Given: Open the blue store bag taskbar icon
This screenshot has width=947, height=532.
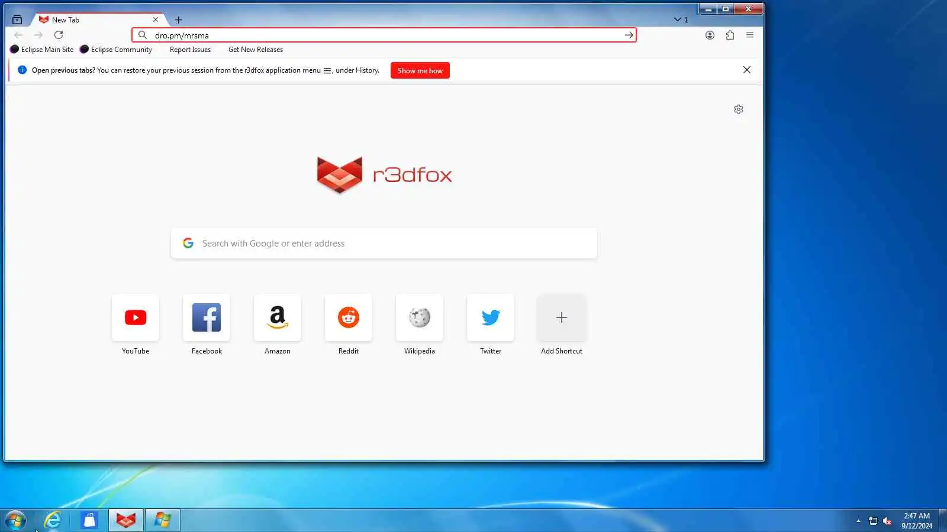Looking at the screenshot, I should pyautogui.click(x=89, y=520).
